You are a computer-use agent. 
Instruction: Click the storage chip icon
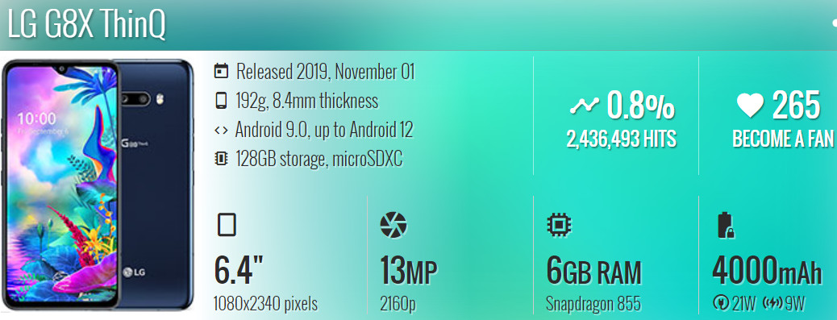coord(221,159)
